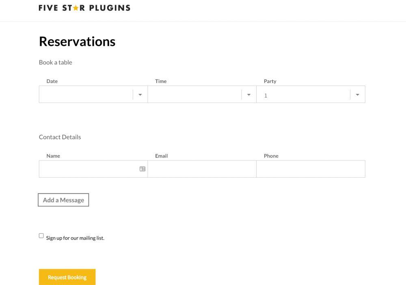
Task: Click the Time input field
Action: [202, 94]
